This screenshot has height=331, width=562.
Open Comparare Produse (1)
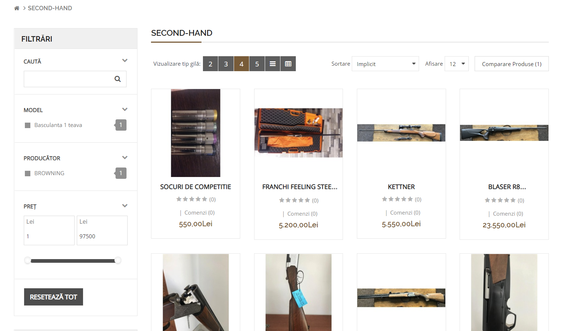pos(511,64)
